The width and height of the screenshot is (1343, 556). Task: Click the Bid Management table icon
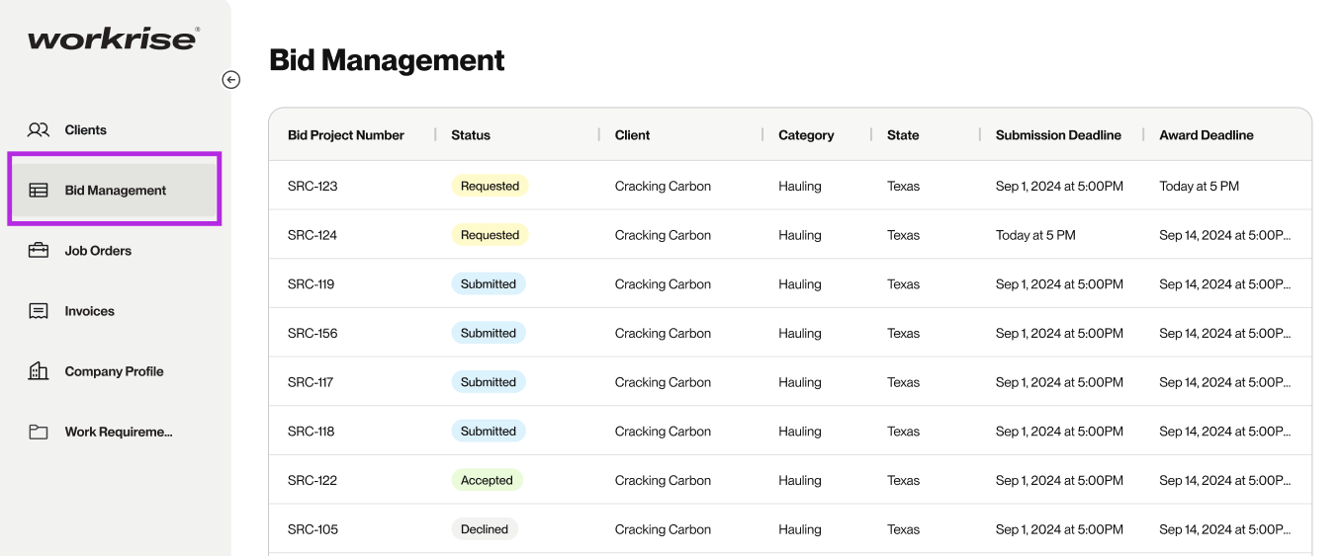[39, 190]
